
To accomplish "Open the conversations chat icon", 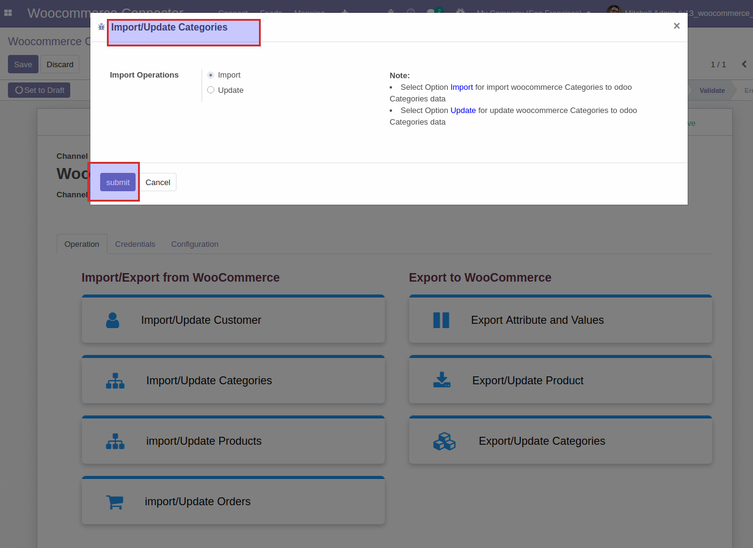I will click(x=431, y=12).
